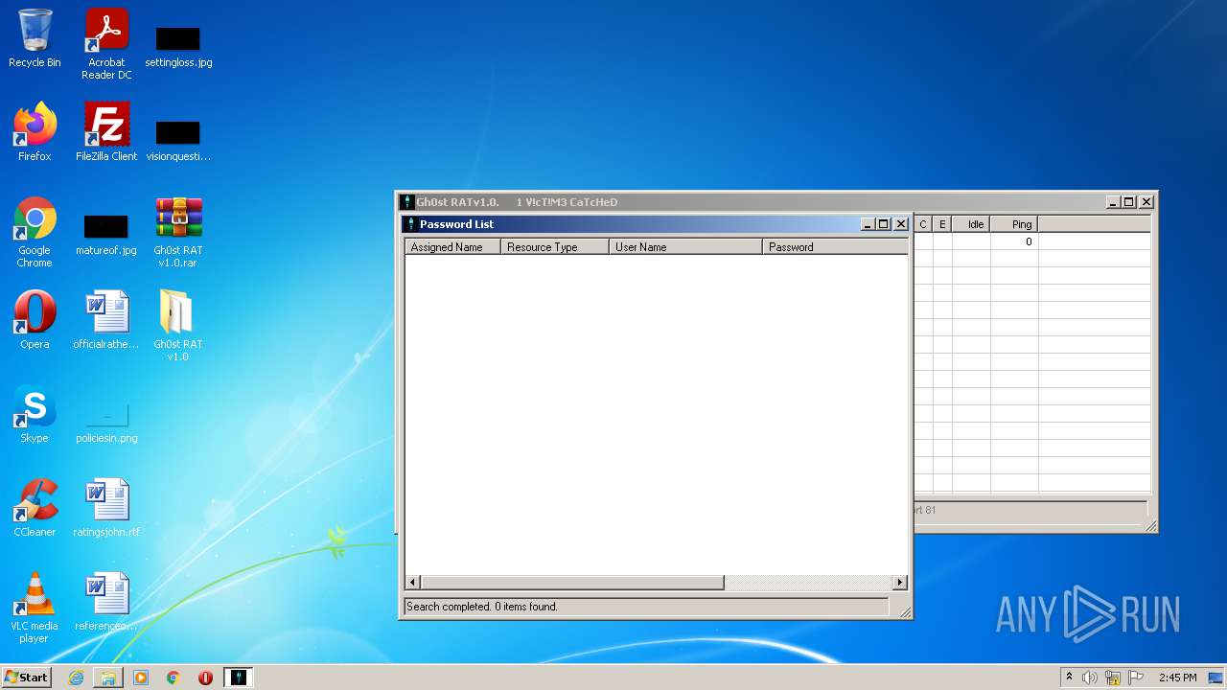Click the Password List horizontal scrollbar thumb

[x=572, y=583]
